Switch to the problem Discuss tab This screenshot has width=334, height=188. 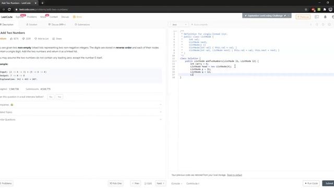[x=57, y=25]
